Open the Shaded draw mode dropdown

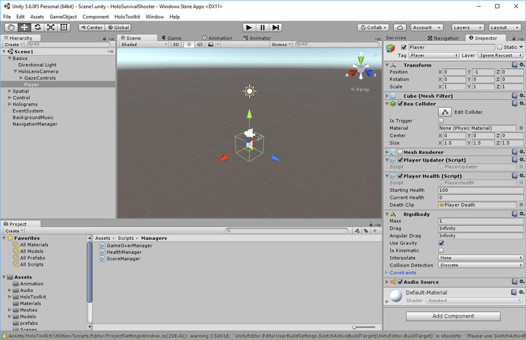(144, 44)
